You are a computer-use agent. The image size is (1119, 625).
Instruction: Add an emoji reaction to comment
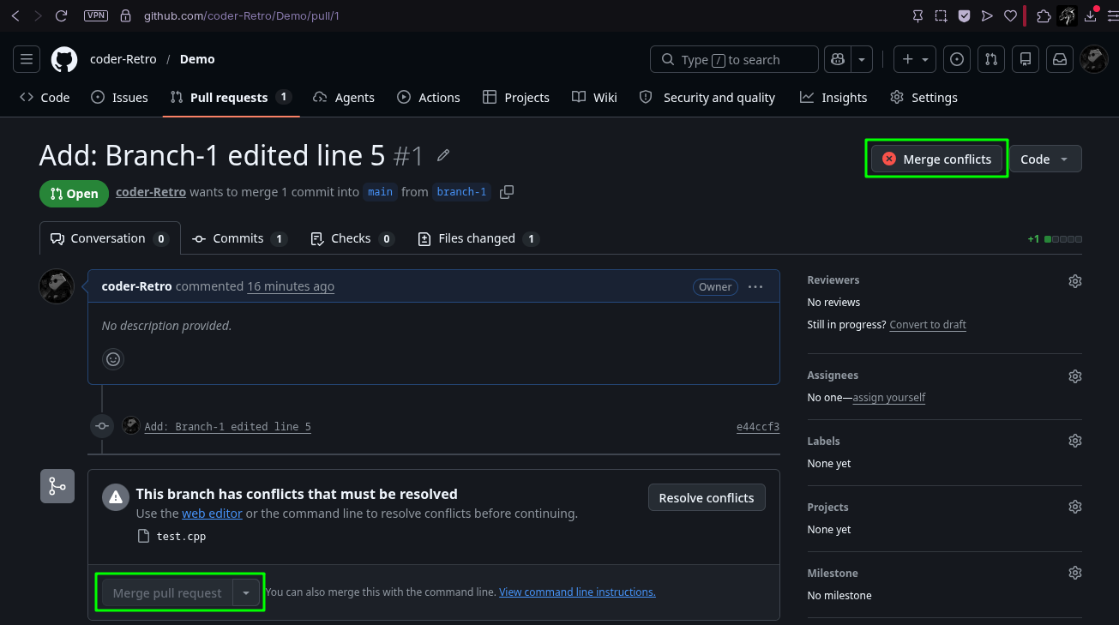coord(113,358)
